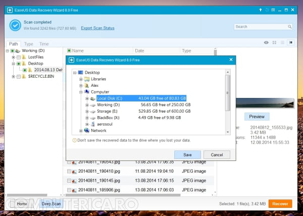Viewport: 303px width, 216px height.
Task: Check the box for 20140811_190145.jpg
Action: coord(69,181)
